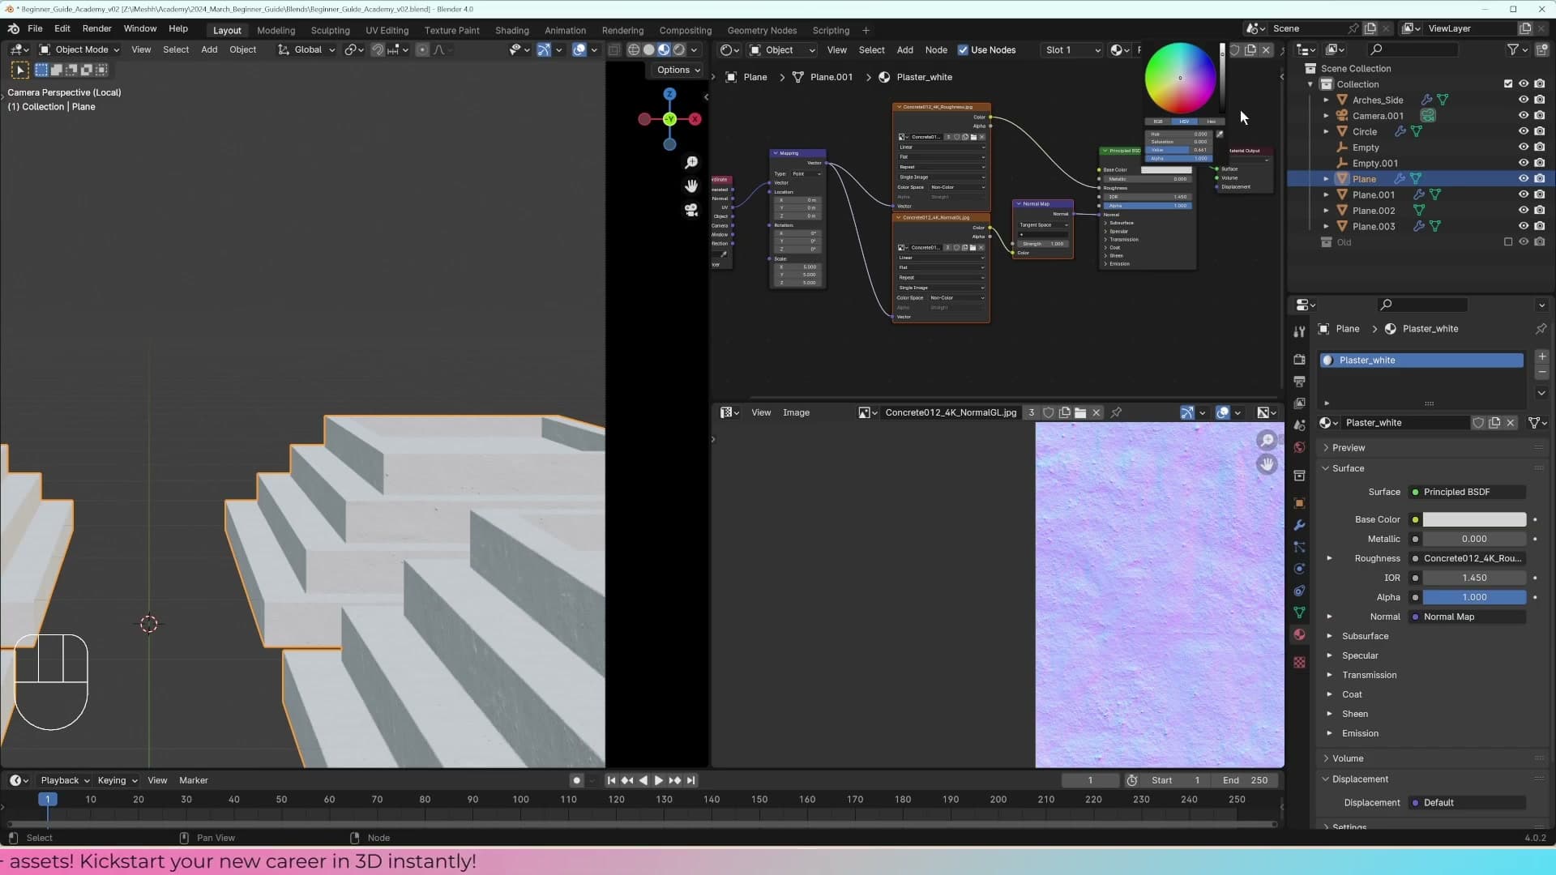Click the Normal Map input button
1556x875 pixels.
click(x=1468, y=617)
